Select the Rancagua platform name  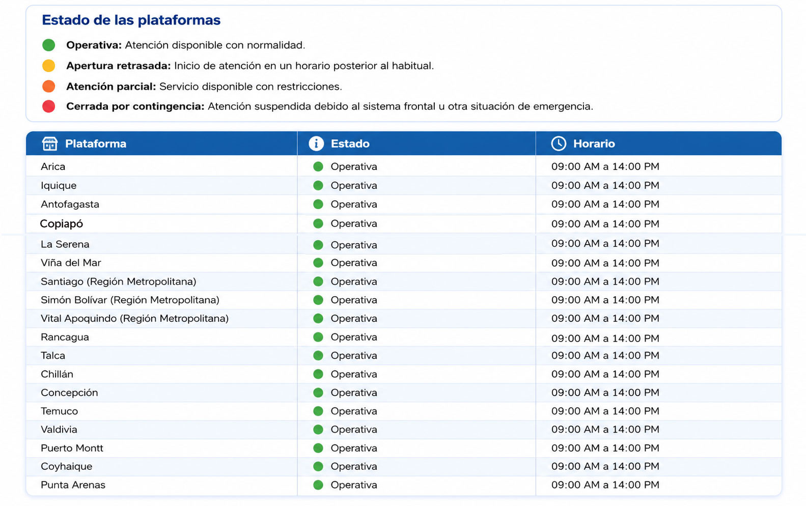click(x=65, y=338)
